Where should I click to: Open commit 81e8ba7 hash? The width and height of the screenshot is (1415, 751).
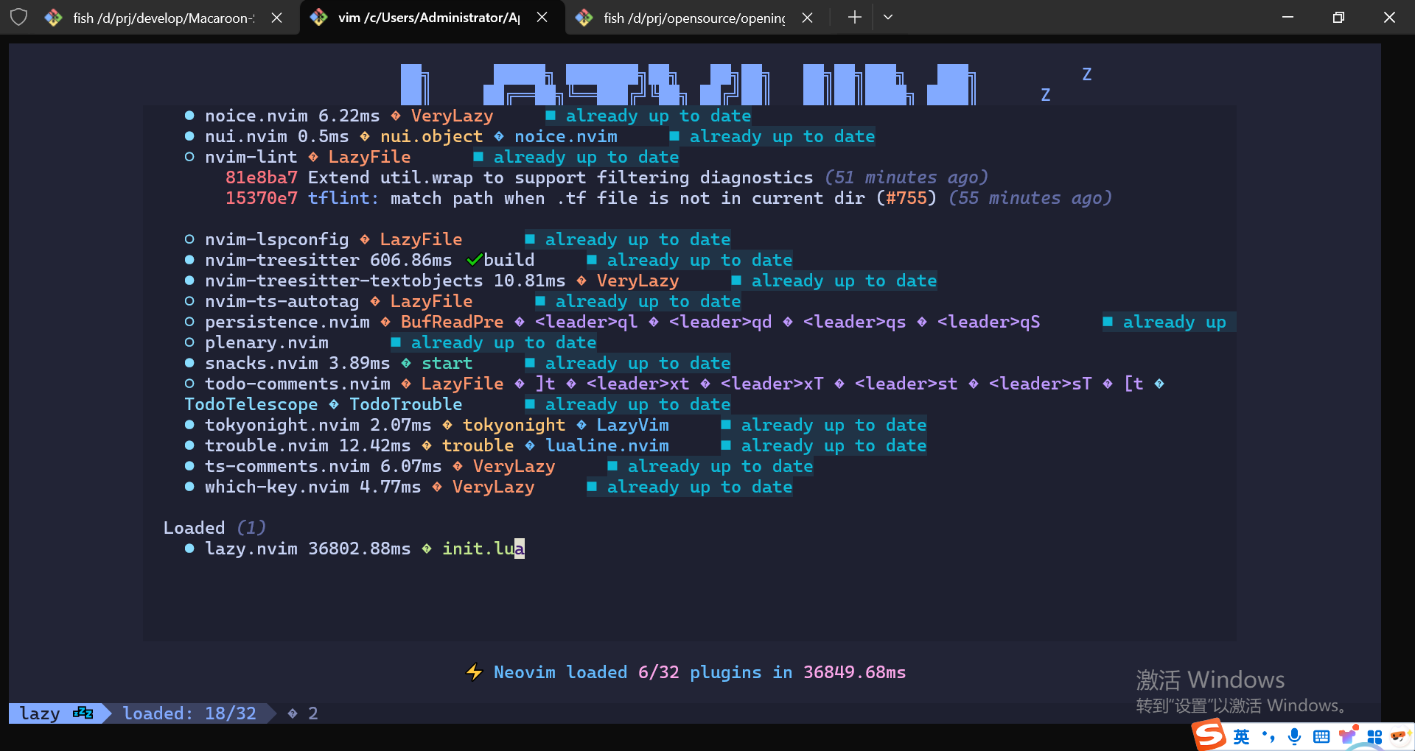click(x=262, y=177)
